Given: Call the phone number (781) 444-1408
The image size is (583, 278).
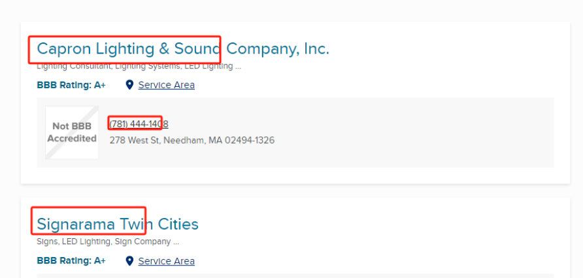Looking at the screenshot, I should coord(139,124).
